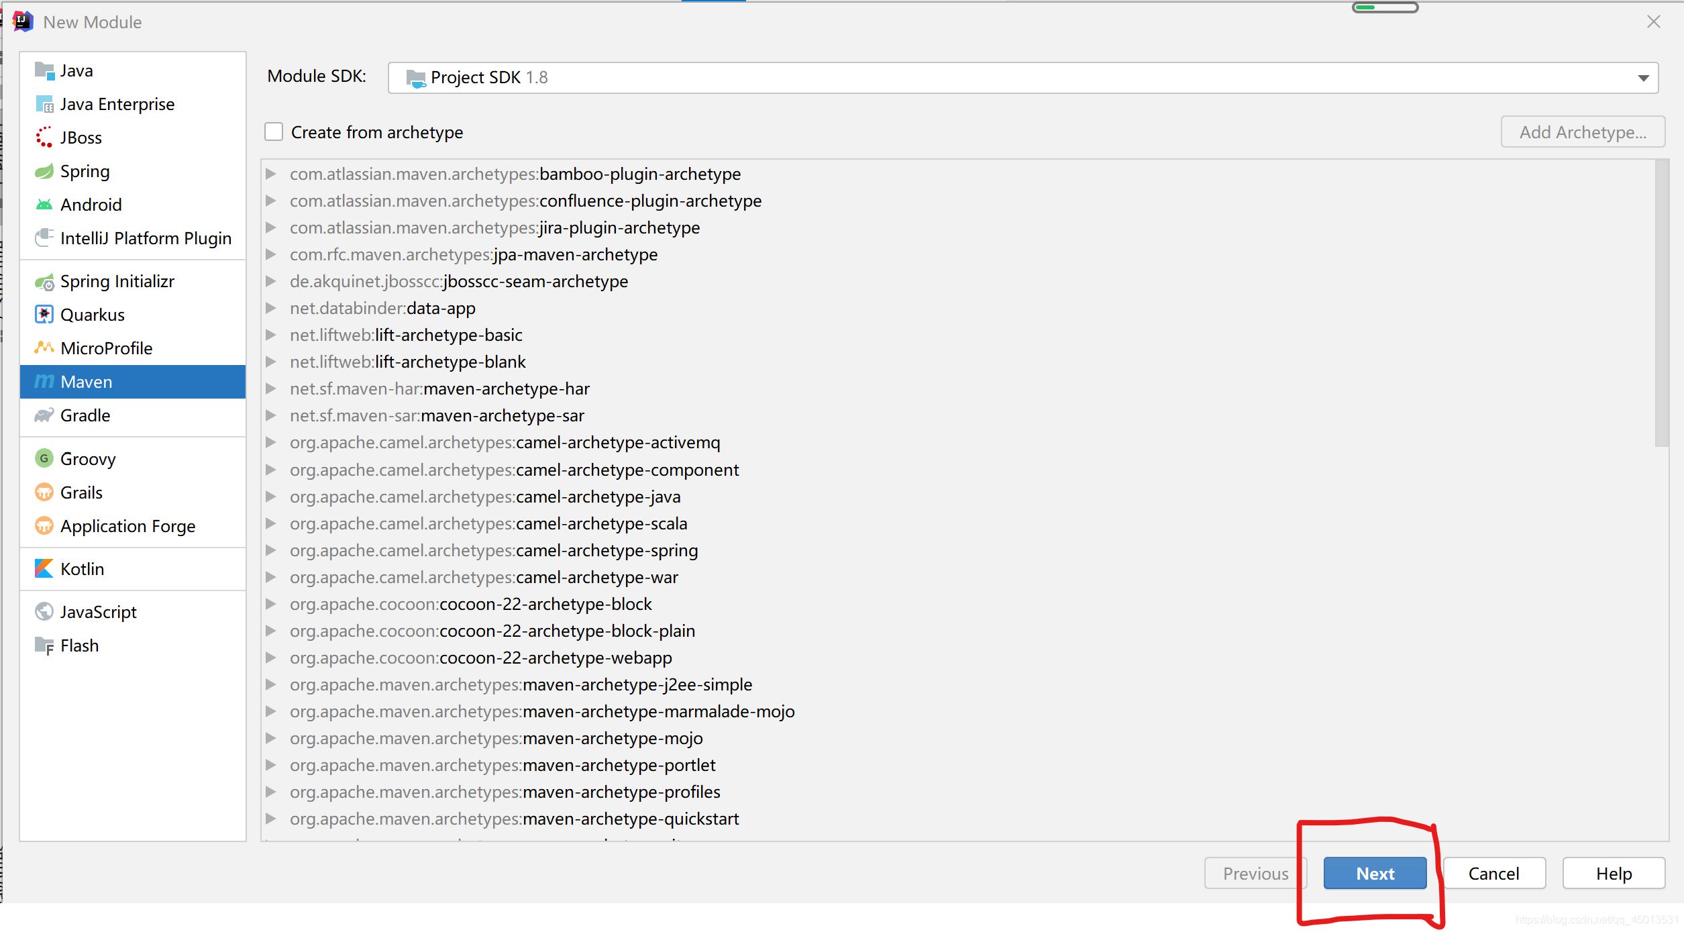Select the Gradle module type icon
The image size is (1684, 932).
pyautogui.click(x=45, y=415)
